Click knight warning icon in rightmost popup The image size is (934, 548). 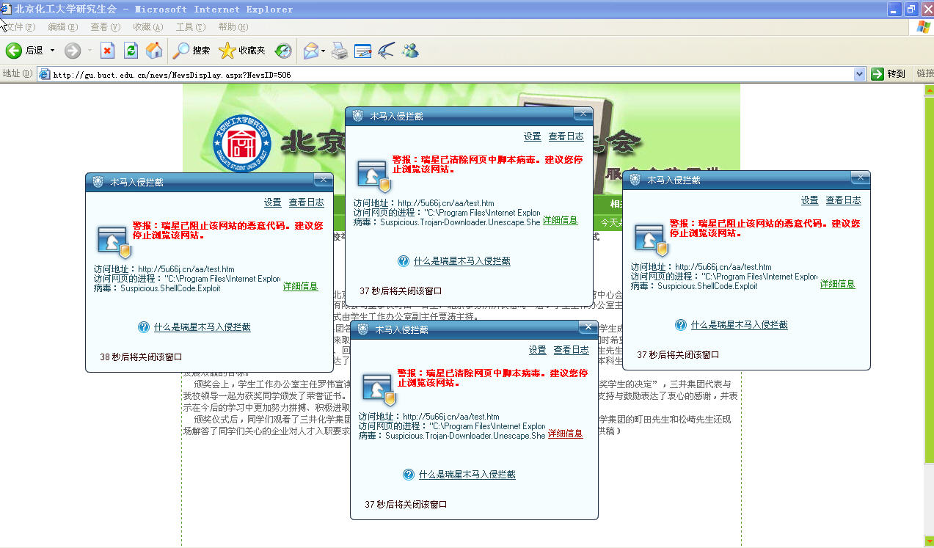point(651,239)
